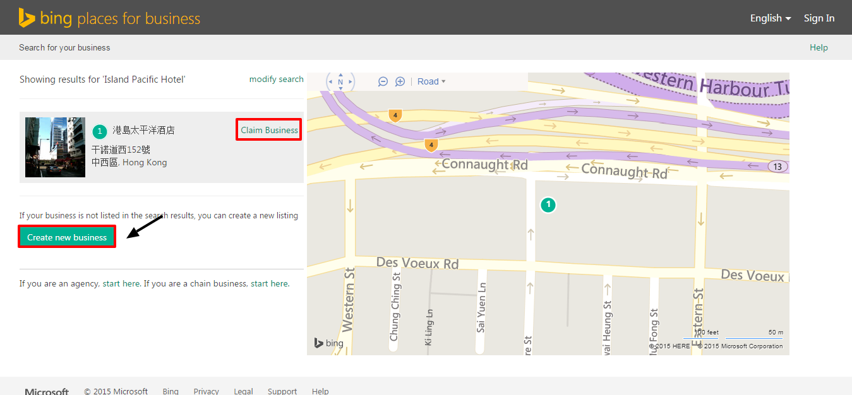Screen dimensions: 852x395
Task: Sign In to your account
Action: point(819,18)
